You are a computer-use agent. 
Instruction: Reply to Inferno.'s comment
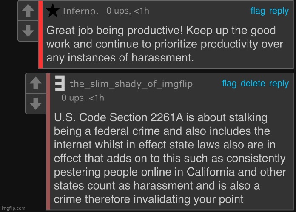click(x=279, y=11)
